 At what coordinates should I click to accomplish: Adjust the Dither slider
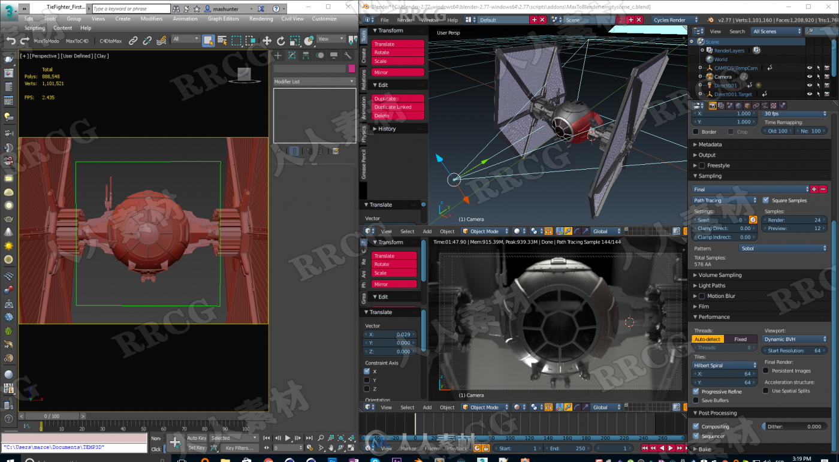pos(795,427)
